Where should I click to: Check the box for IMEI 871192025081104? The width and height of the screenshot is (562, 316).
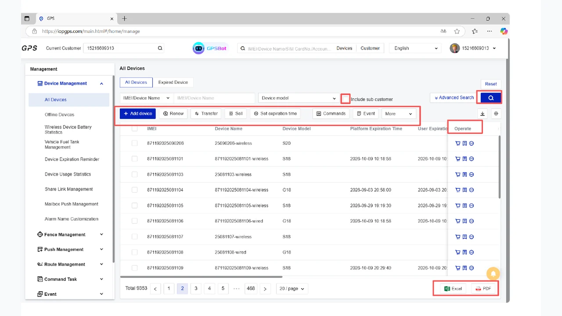134,190
